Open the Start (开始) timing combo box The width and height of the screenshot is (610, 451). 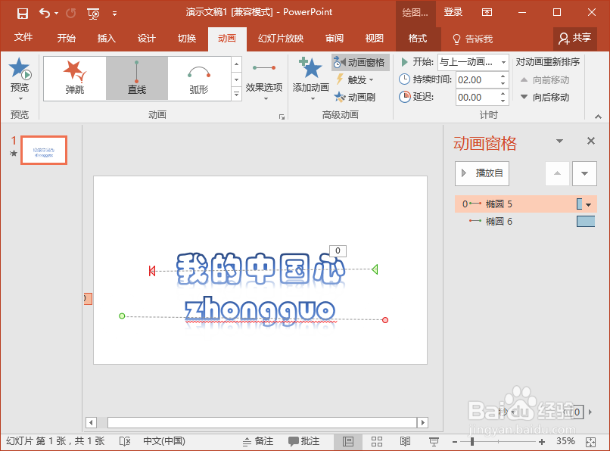click(x=473, y=62)
